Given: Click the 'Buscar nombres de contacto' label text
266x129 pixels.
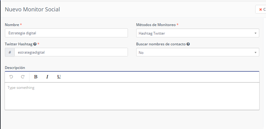Looking at the screenshot, I should (x=161, y=44).
